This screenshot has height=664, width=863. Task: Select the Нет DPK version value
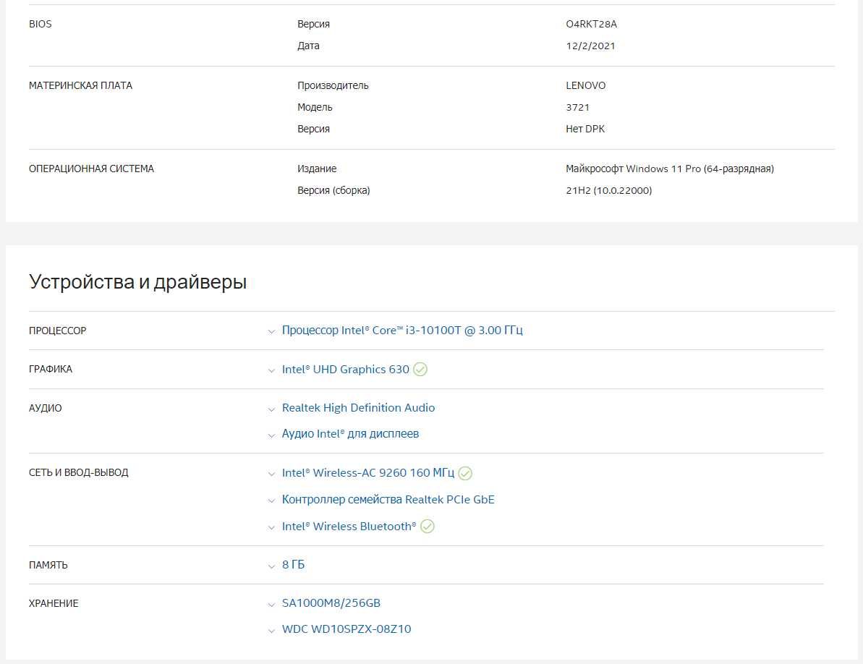pos(585,129)
